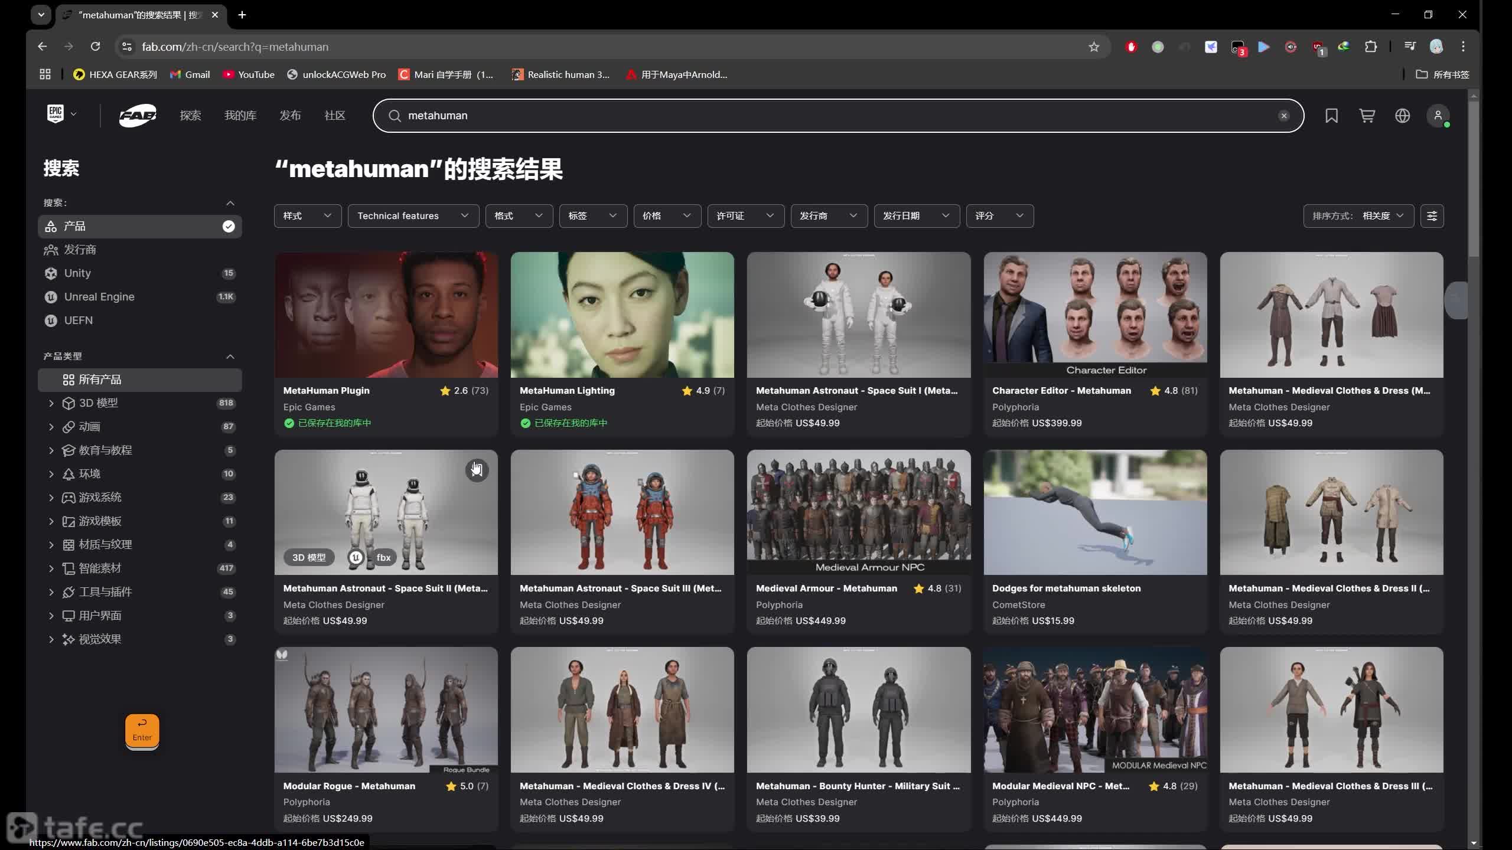Click the save icon on Space Suit II thumbnail
Screen dimensions: 1512x850
point(477,470)
